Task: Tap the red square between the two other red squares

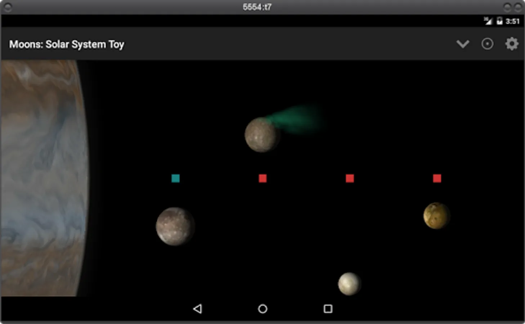Action: pos(350,178)
